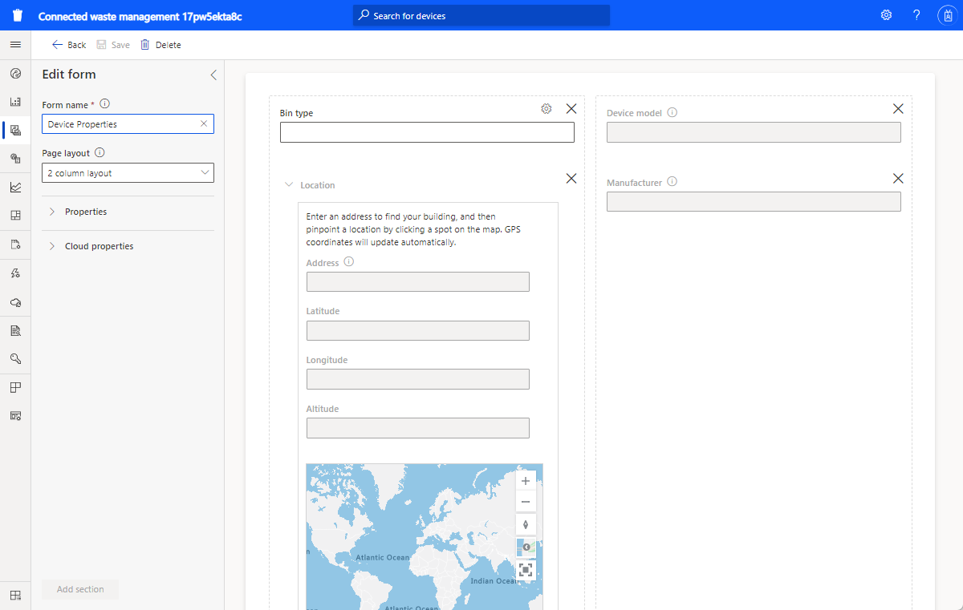Open the map style picker

(526, 547)
